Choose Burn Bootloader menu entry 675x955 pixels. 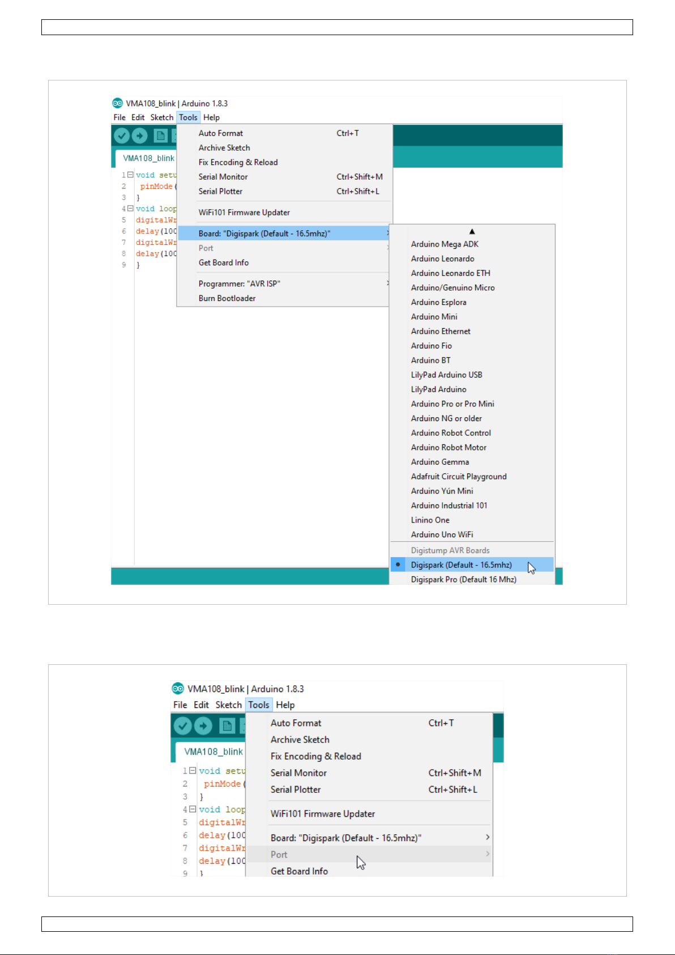pos(283,298)
